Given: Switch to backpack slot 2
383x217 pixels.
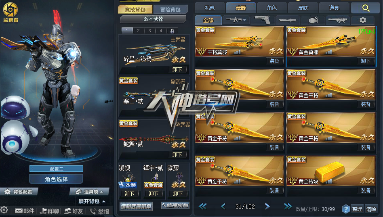Looking at the screenshot, I should [138, 31].
